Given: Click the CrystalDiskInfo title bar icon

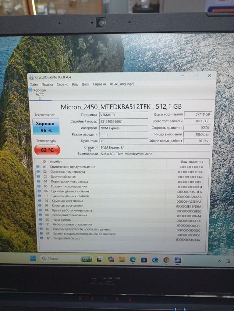Looking at the screenshot, I should tap(31, 77).
